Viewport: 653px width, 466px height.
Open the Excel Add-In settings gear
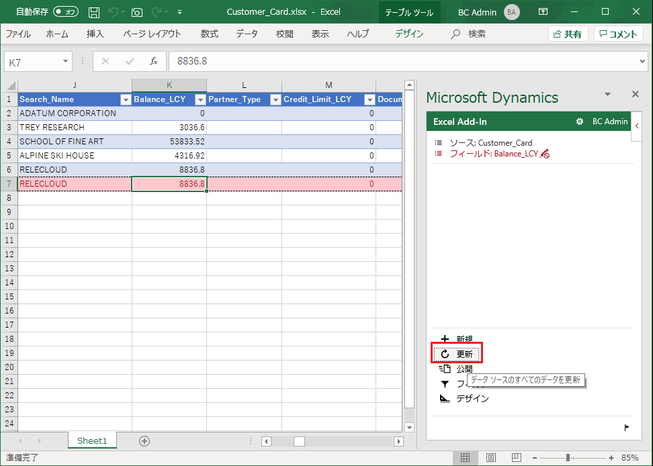[579, 122]
